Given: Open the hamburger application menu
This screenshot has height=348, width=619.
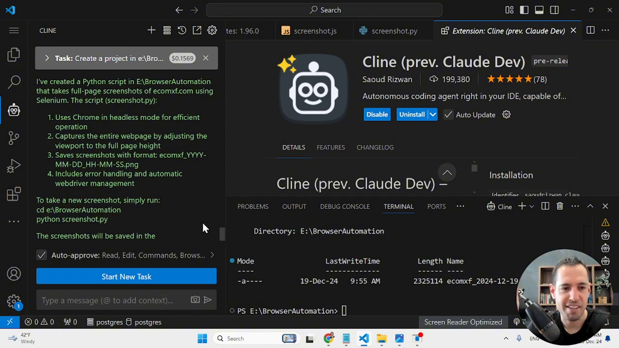Looking at the screenshot, I should [x=14, y=30].
